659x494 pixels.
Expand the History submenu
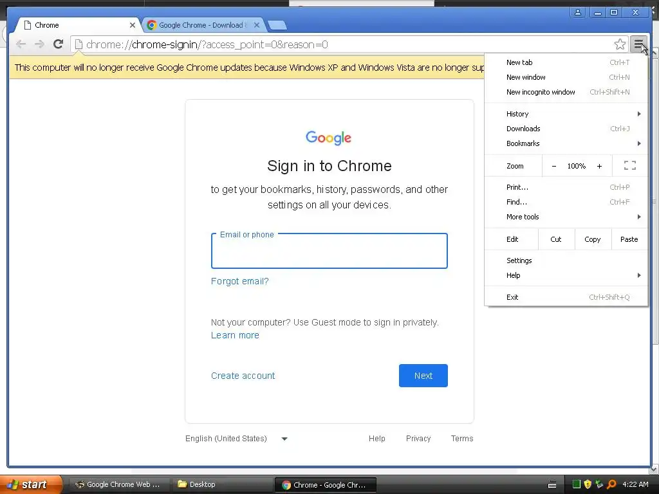coord(566,114)
